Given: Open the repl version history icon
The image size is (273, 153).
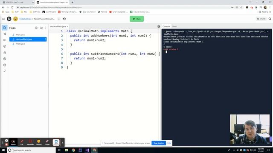Looking at the screenshot, I should click(x=64, y=19).
